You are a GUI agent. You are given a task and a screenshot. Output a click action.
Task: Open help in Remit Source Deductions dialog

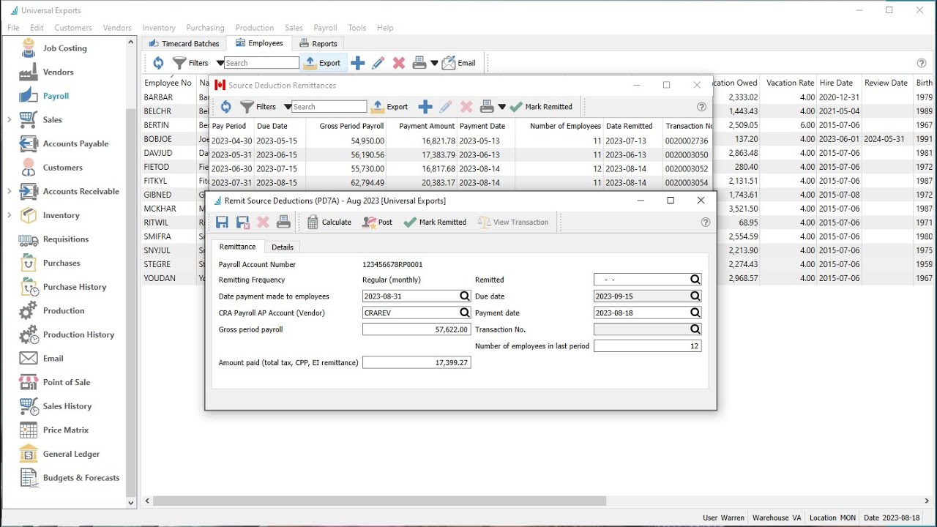point(706,222)
